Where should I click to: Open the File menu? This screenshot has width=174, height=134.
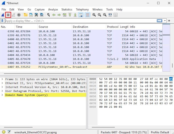pos(4,9)
